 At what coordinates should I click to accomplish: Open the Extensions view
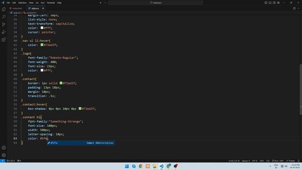[x=4, y=40]
